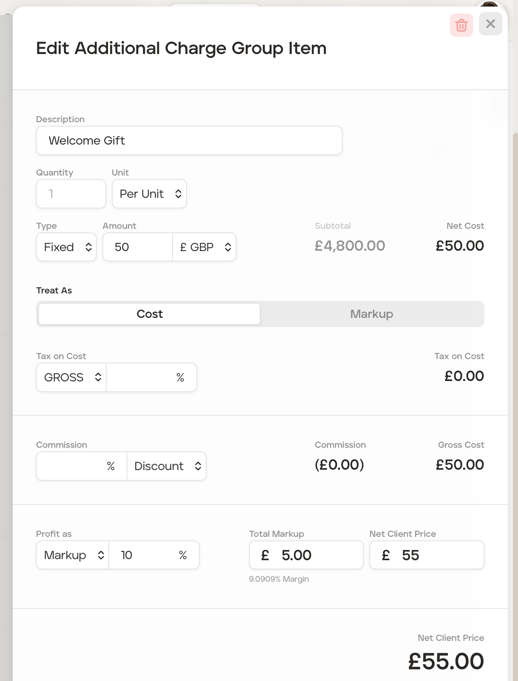The height and width of the screenshot is (681, 518).
Task: Click the red trash delete icon
Action: [x=461, y=25]
